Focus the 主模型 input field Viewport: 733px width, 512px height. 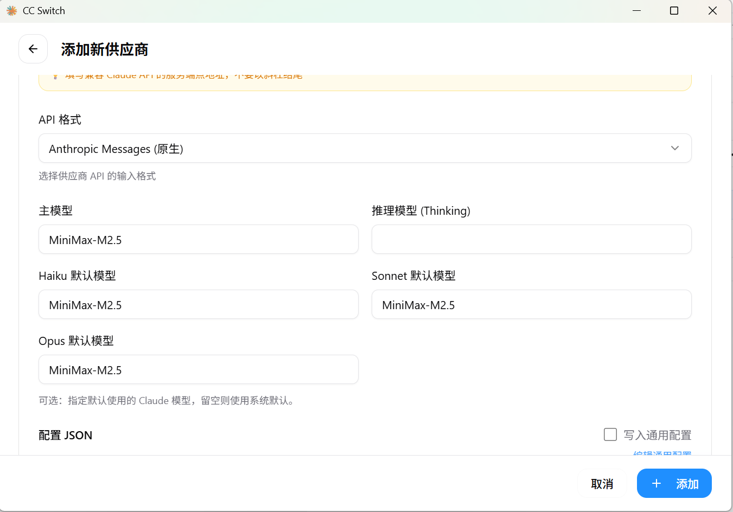pyautogui.click(x=198, y=239)
